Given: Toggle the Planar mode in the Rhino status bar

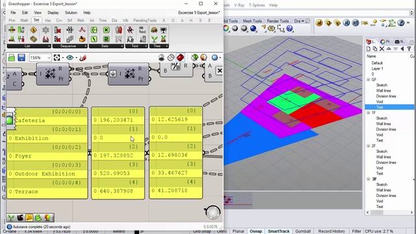Looking at the screenshot, I should [239, 231].
